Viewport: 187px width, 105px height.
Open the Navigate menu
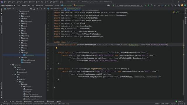20,2
